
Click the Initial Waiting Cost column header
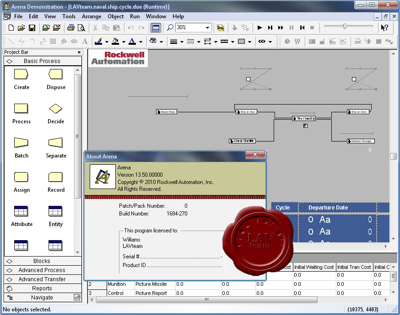[x=314, y=267]
